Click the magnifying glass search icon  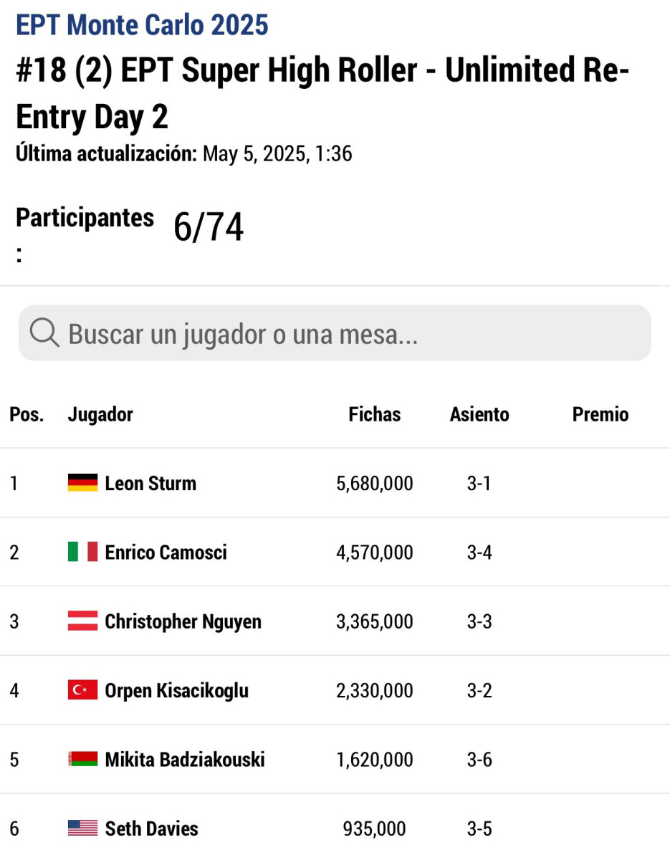tap(44, 333)
